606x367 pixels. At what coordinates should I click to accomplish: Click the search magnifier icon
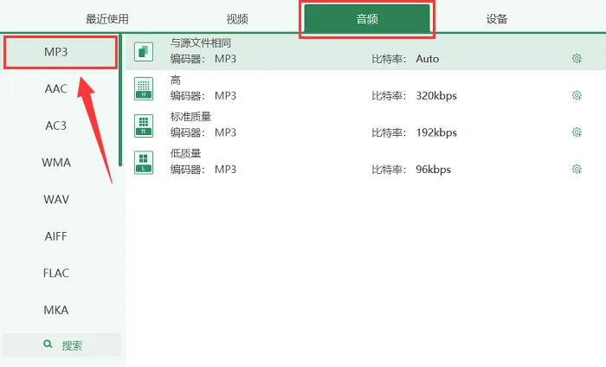click(48, 344)
